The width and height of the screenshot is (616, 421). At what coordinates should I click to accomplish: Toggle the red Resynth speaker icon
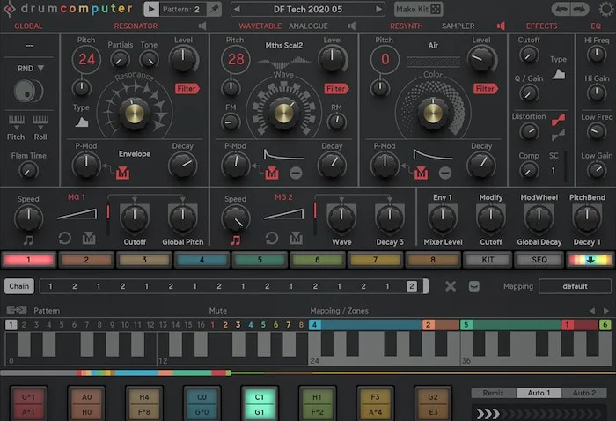point(501,26)
